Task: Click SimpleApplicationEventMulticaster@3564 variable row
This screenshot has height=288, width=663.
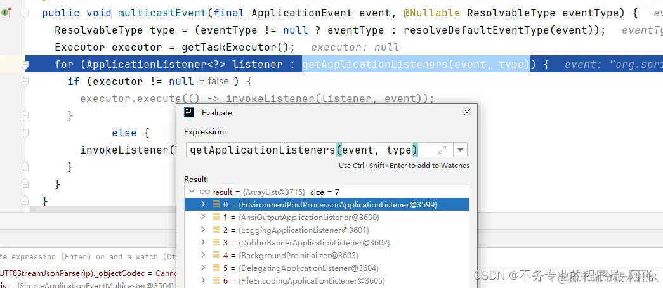Action: pos(88,285)
